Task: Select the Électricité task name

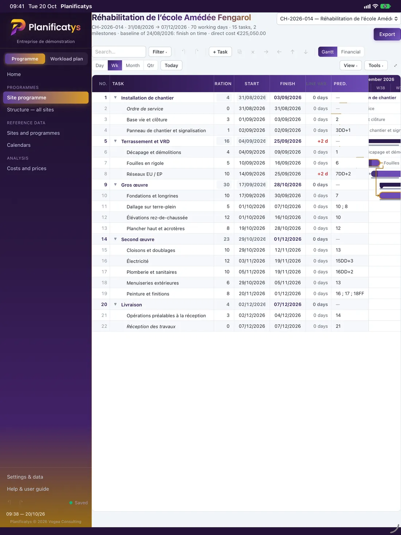Action: [137, 261]
